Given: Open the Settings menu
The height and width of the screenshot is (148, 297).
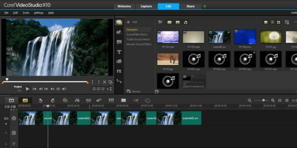Looking at the screenshot, I should [39, 13].
